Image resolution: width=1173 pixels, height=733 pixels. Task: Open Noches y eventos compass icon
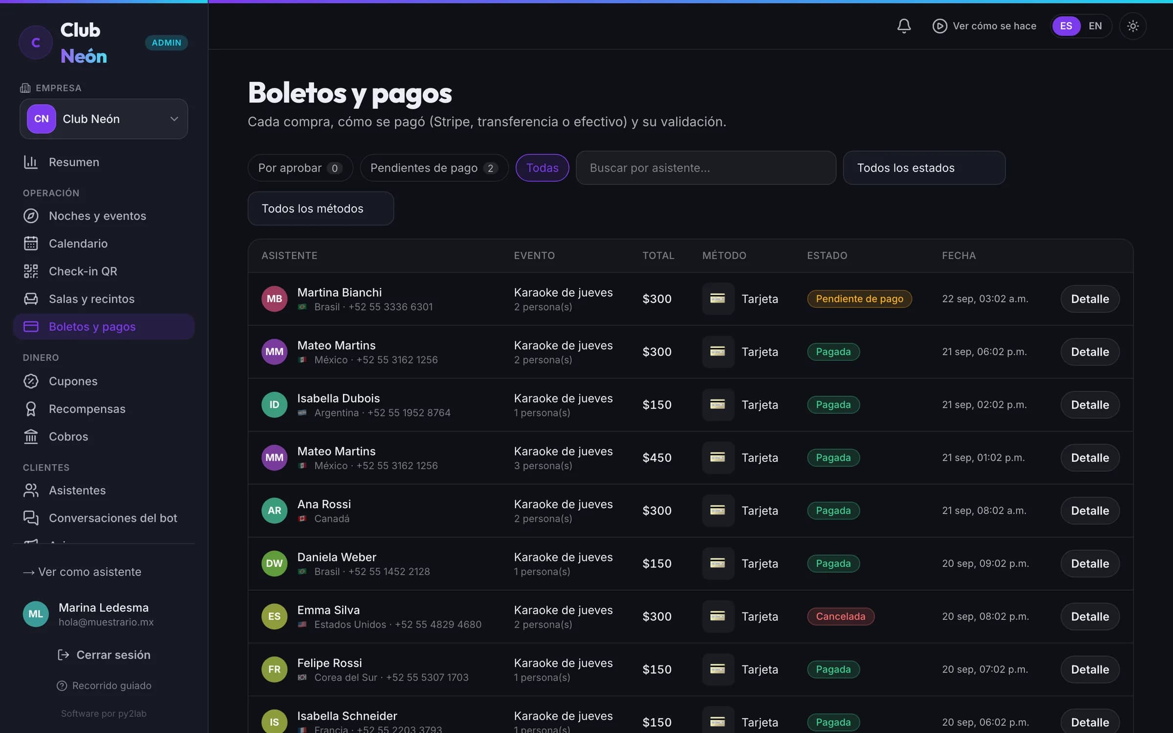[31, 216]
